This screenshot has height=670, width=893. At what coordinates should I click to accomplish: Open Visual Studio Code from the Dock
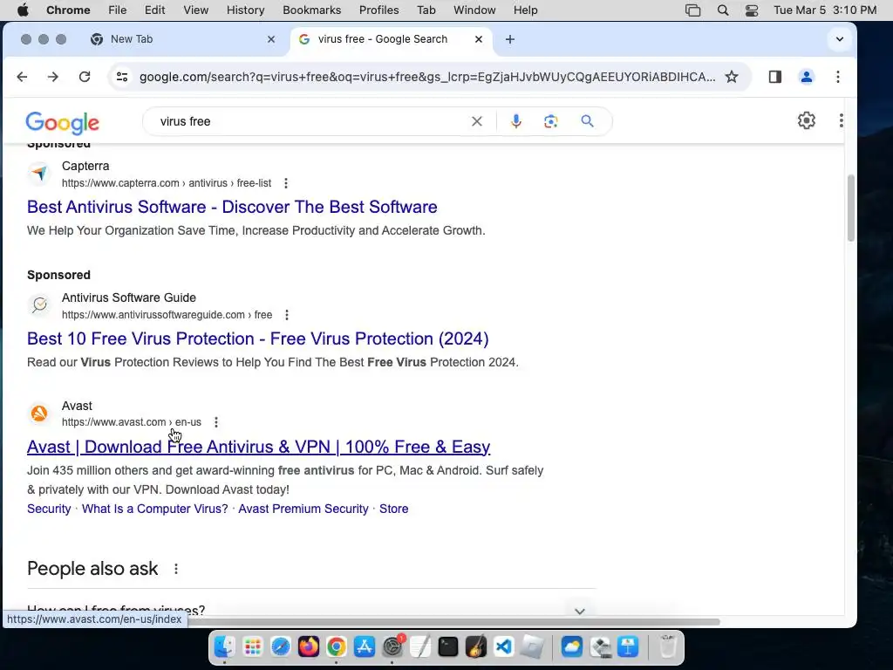click(x=504, y=646)
